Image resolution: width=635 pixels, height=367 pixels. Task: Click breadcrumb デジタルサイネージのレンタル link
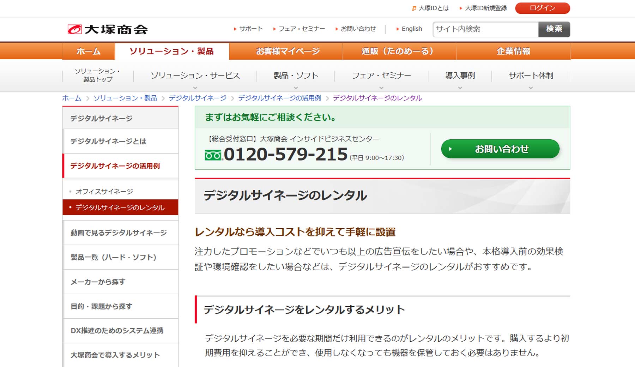pyautogui.click(x=377, y=98)
